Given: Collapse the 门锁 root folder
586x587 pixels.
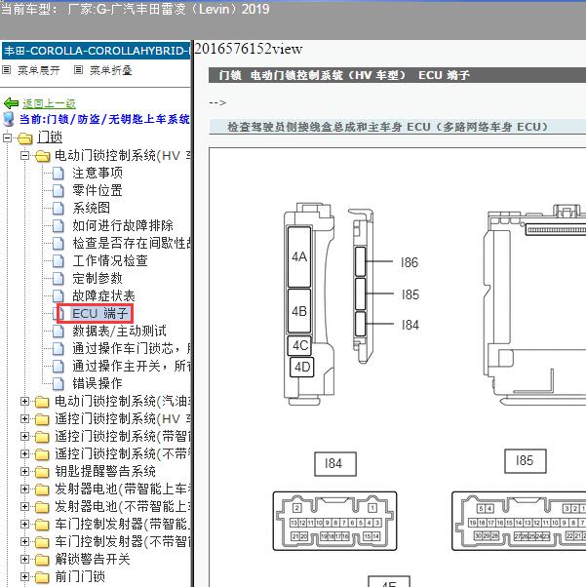Looking at the screenshot, I should [7, 137].
